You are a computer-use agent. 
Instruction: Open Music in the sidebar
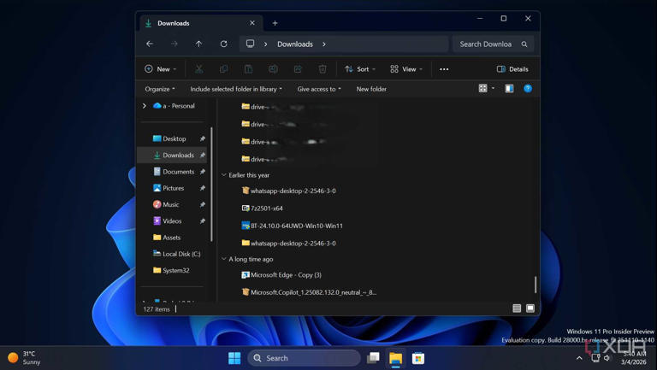coord(166,204)
